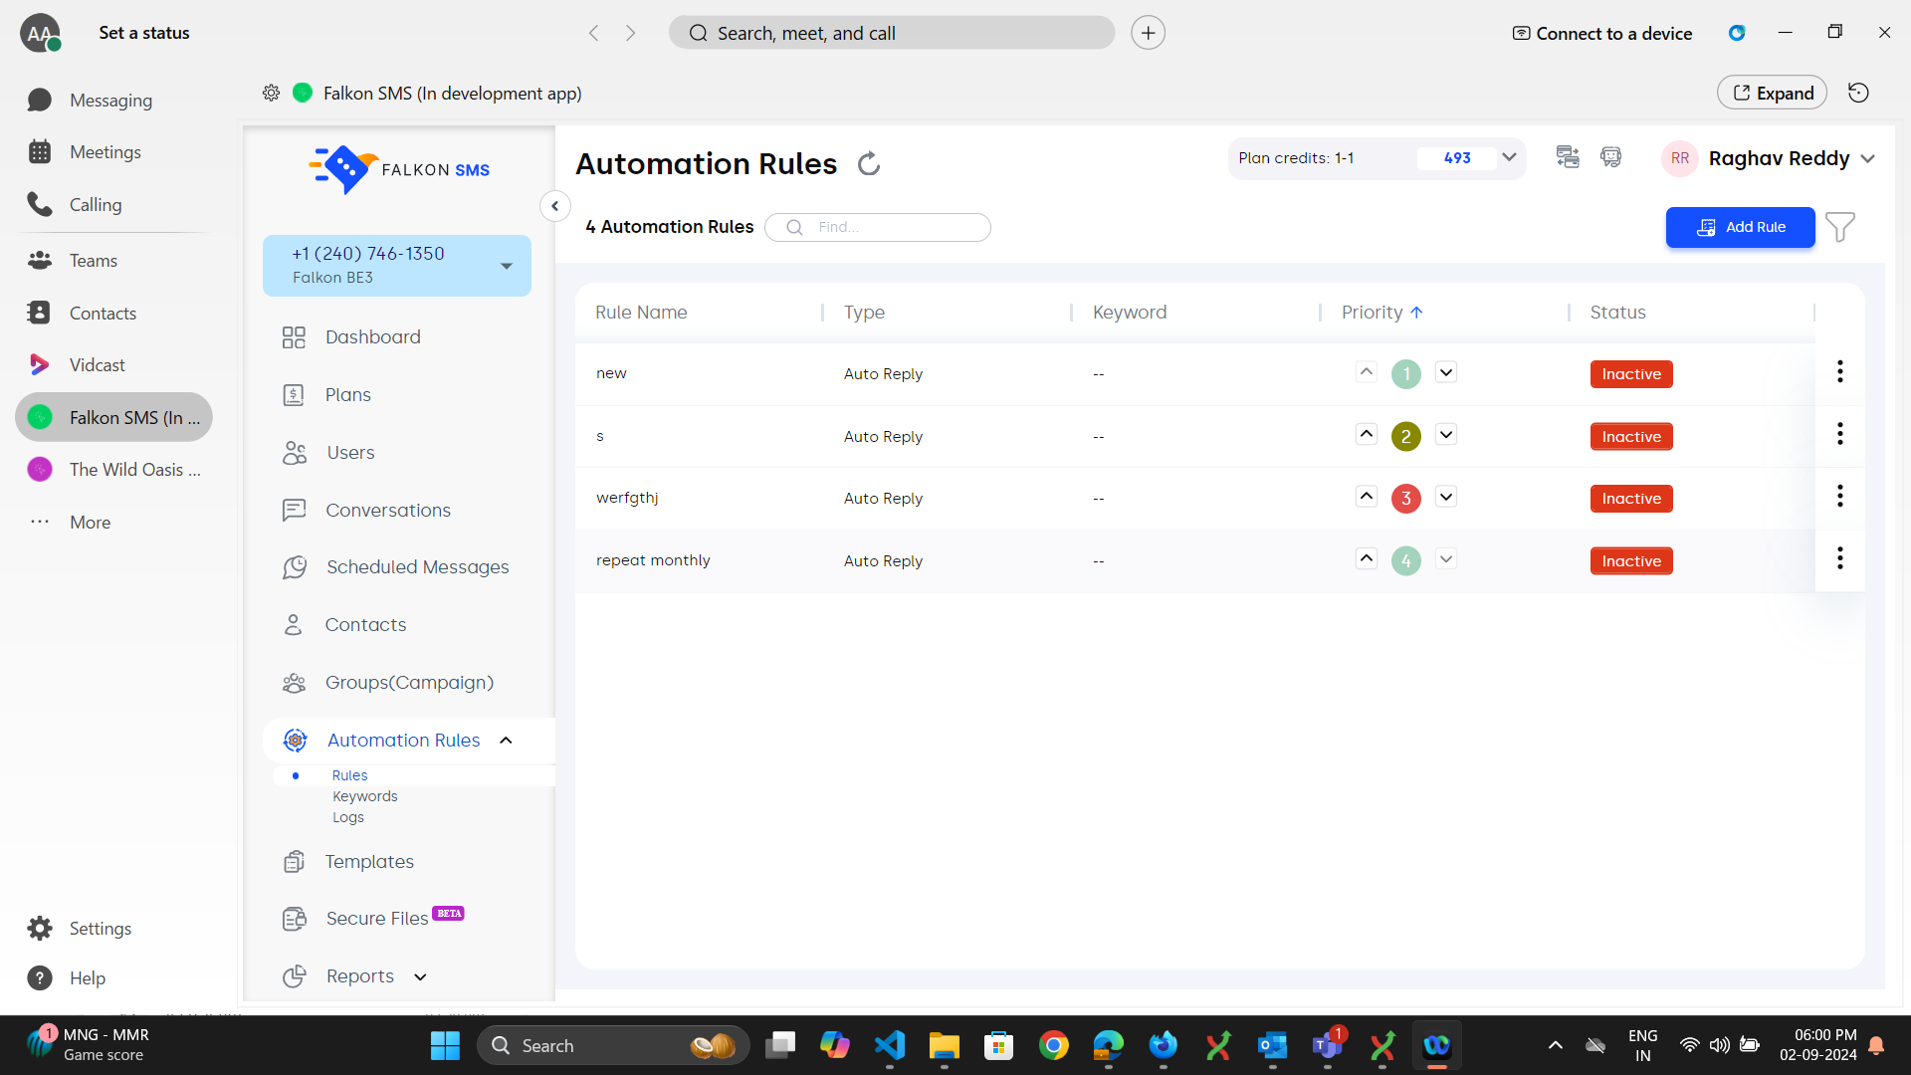Click the app history reload icon
The image size is (1911, 1075).
pyautogui.click(x=1858, y=93)
